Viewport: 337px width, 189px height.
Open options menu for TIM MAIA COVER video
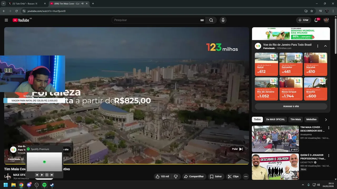click(x=329, y=128)
